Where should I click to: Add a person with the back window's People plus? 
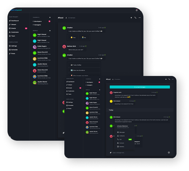(50, 31)
